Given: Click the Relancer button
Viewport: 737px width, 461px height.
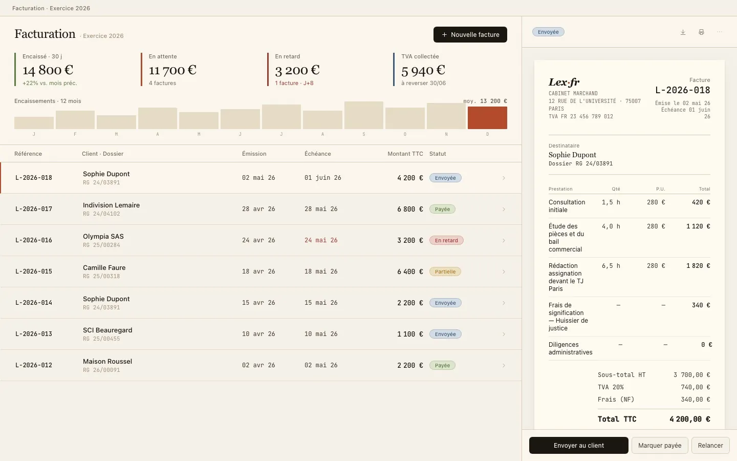Looking at the screenshot, I should click(710, 445).
